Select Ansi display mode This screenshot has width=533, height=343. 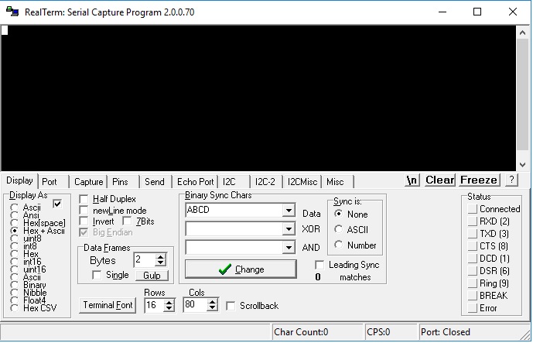click(x=14, y=215)
